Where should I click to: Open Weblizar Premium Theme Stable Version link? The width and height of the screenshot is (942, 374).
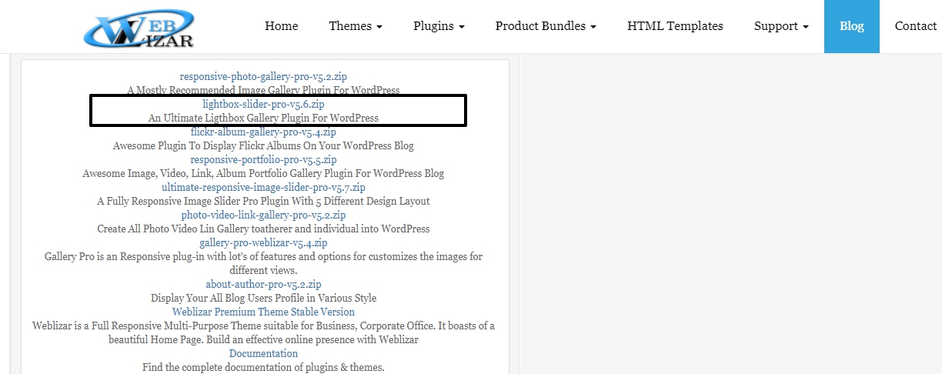(263, 312)
